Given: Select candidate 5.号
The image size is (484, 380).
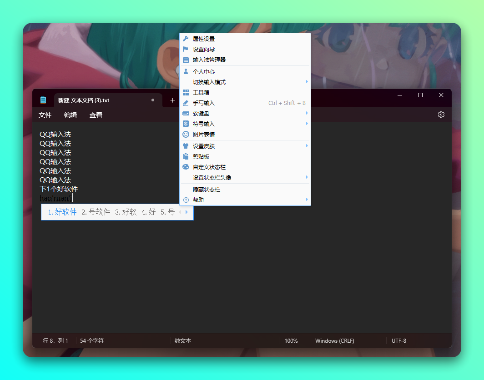Looking at the screenshot, I should point(167,212).
